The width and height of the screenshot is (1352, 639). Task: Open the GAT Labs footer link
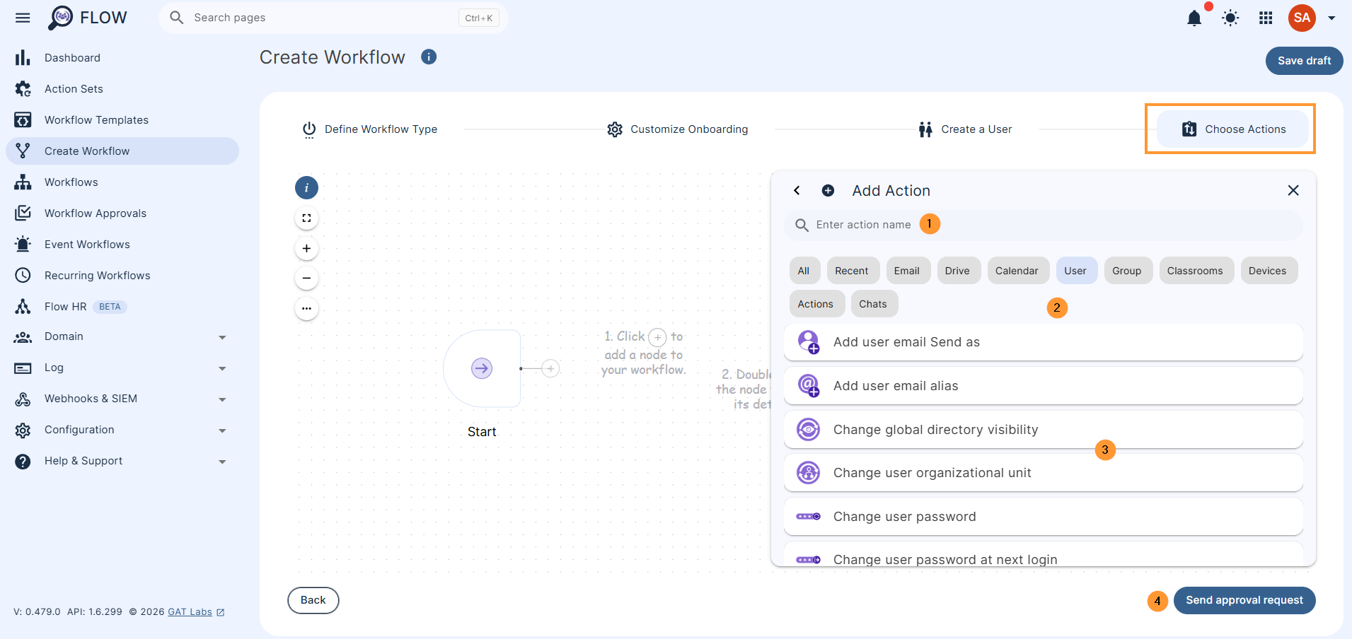(x=190, y=612)
